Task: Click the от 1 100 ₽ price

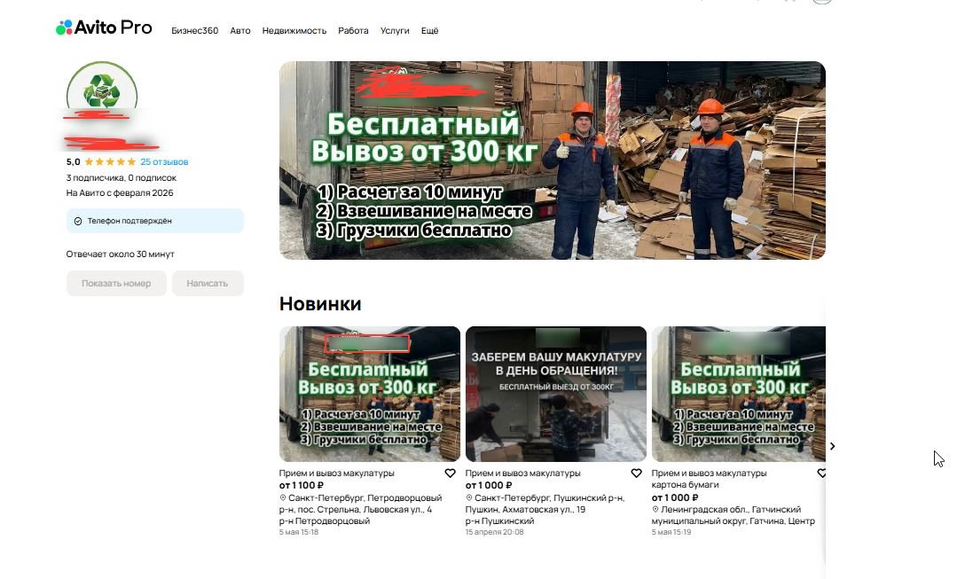Action: tap(302, 486)
